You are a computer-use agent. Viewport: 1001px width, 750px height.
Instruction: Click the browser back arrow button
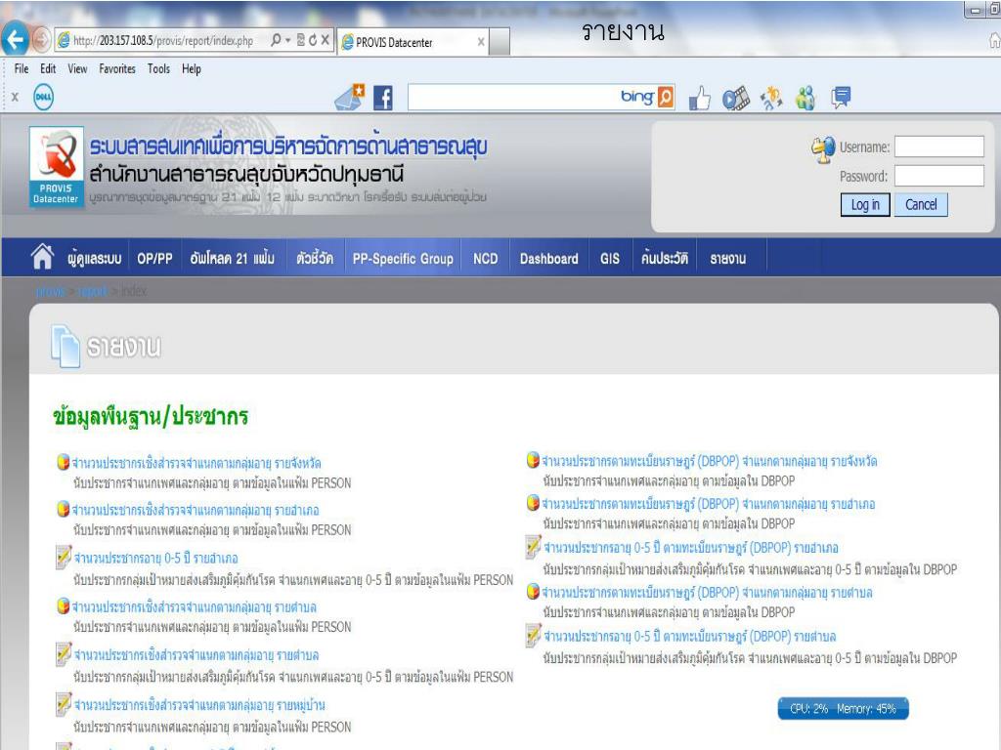[x=16, y=39]
